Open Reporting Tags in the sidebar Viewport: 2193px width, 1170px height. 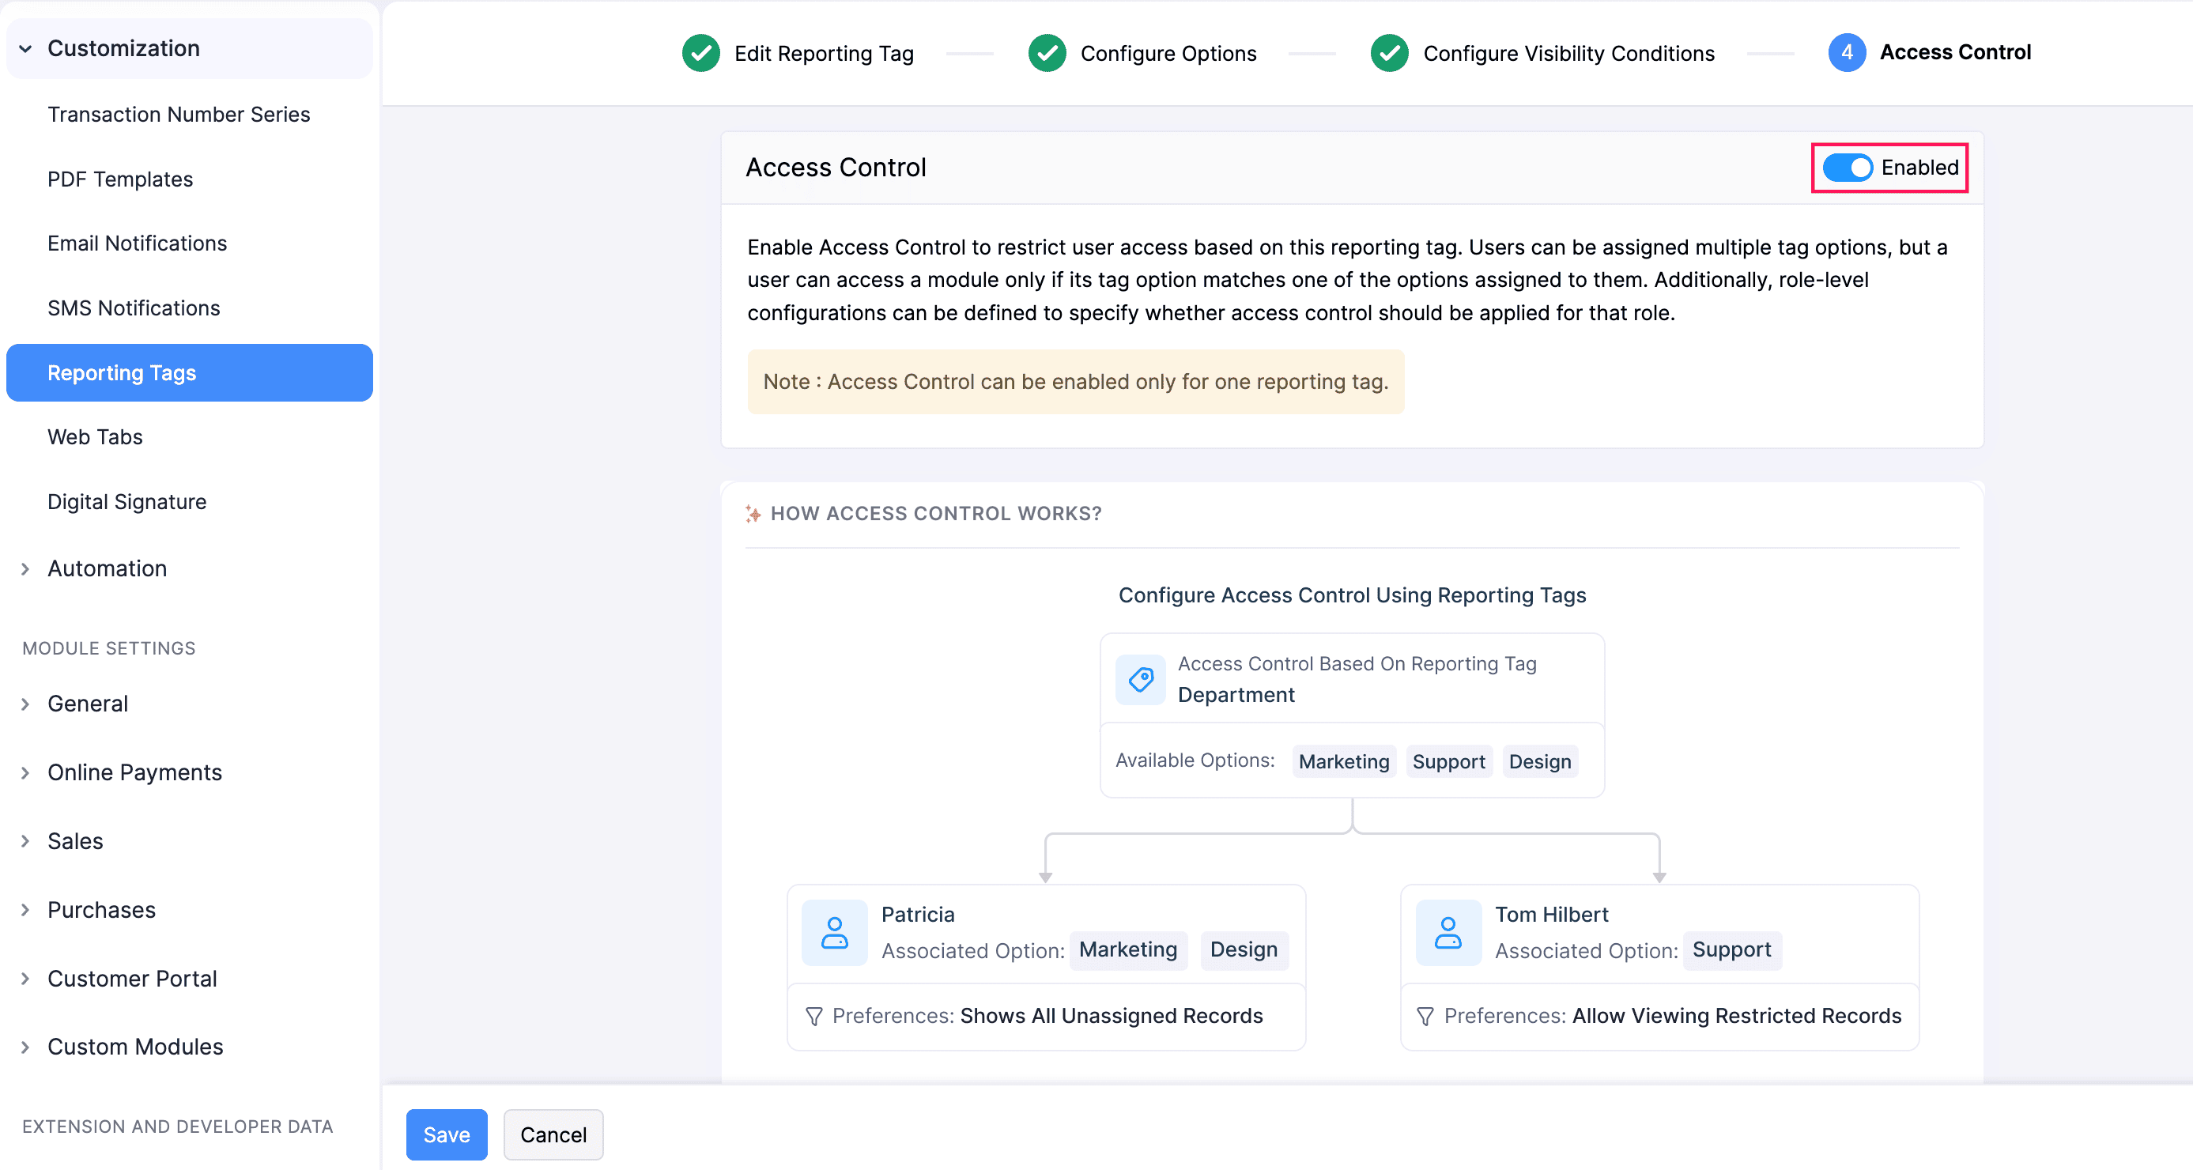(x=122, y=372)
